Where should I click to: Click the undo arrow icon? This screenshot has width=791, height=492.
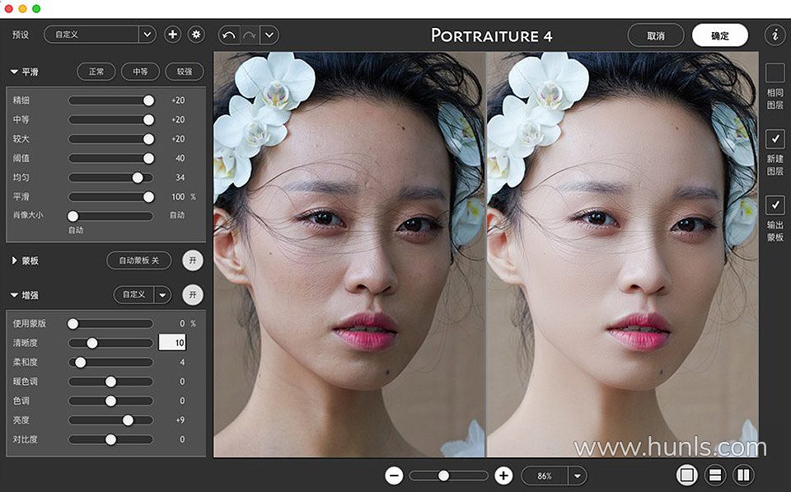point(228,35)
